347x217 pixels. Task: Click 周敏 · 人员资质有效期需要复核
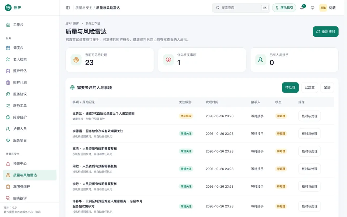95,166
